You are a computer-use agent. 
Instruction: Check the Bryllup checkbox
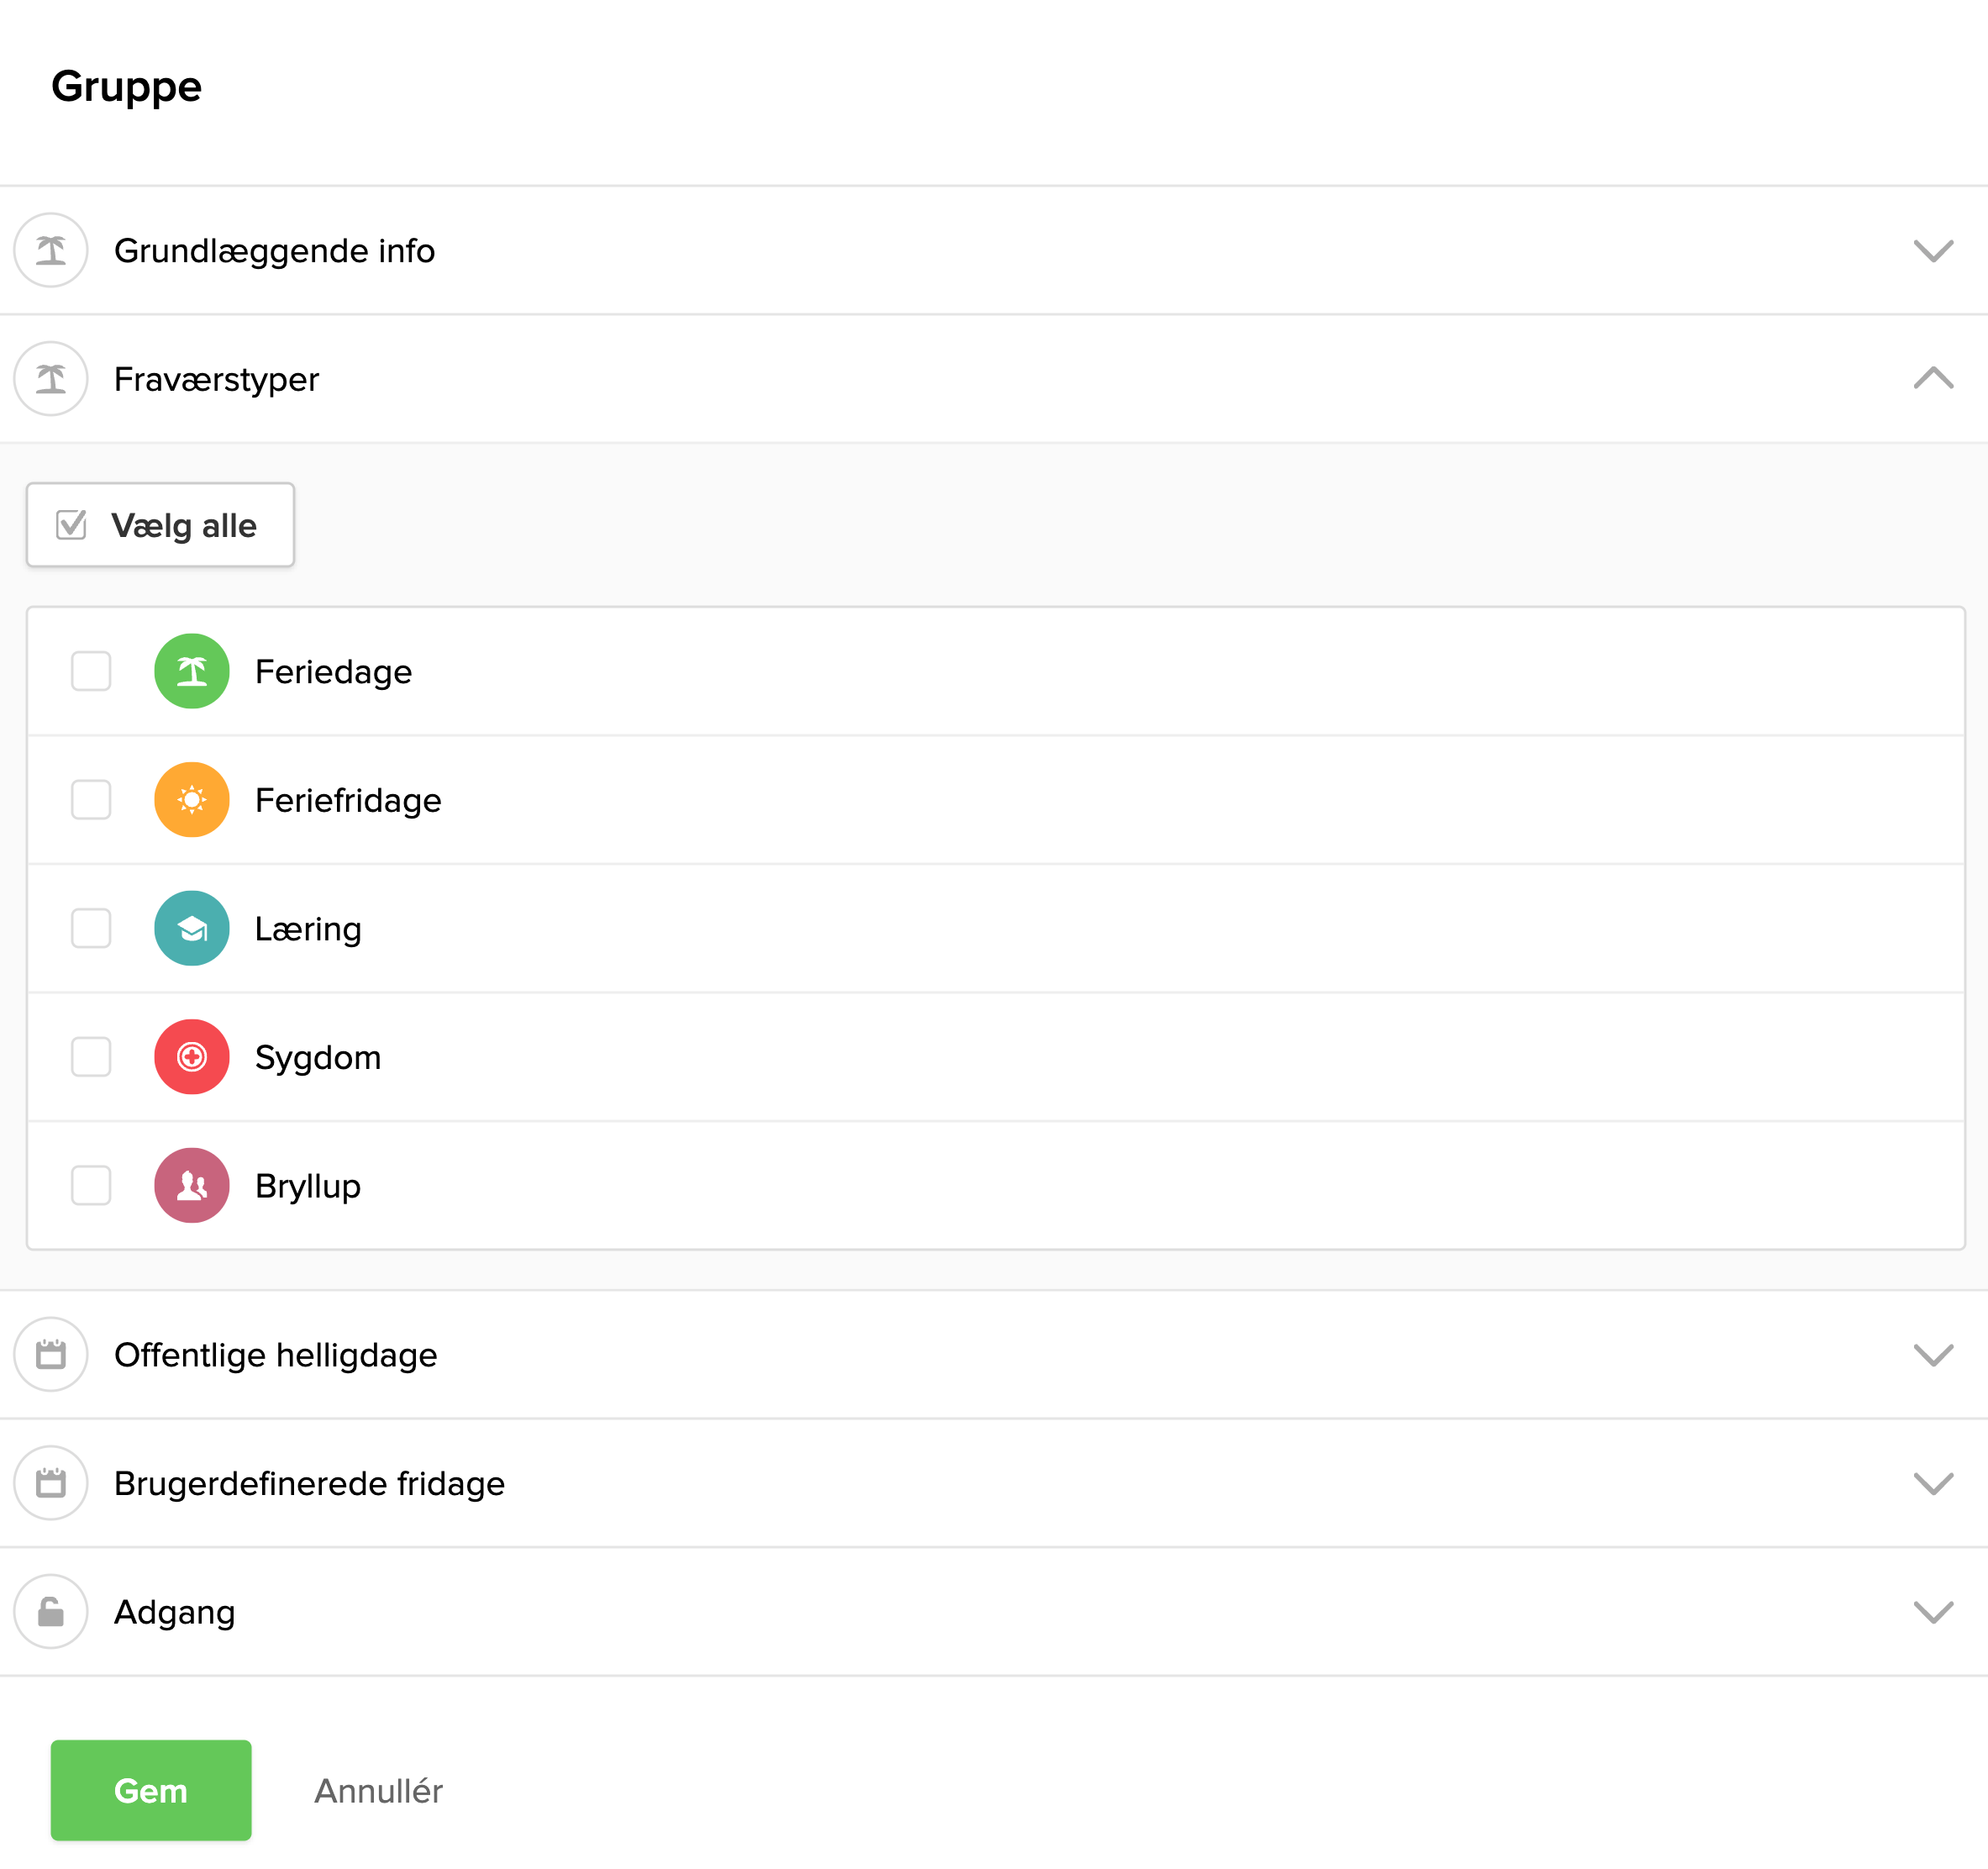(x=91, y=1185)
